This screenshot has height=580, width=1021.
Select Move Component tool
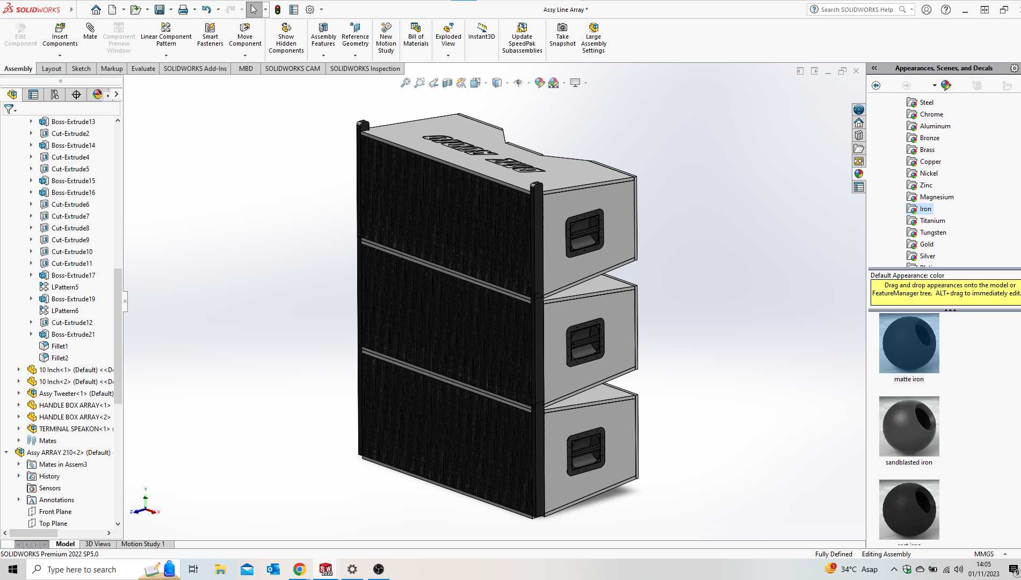click(245, 35)
